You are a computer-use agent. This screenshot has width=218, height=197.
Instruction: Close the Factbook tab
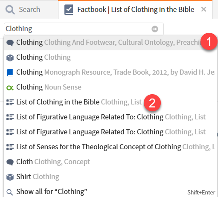click(x=203, y=9)
